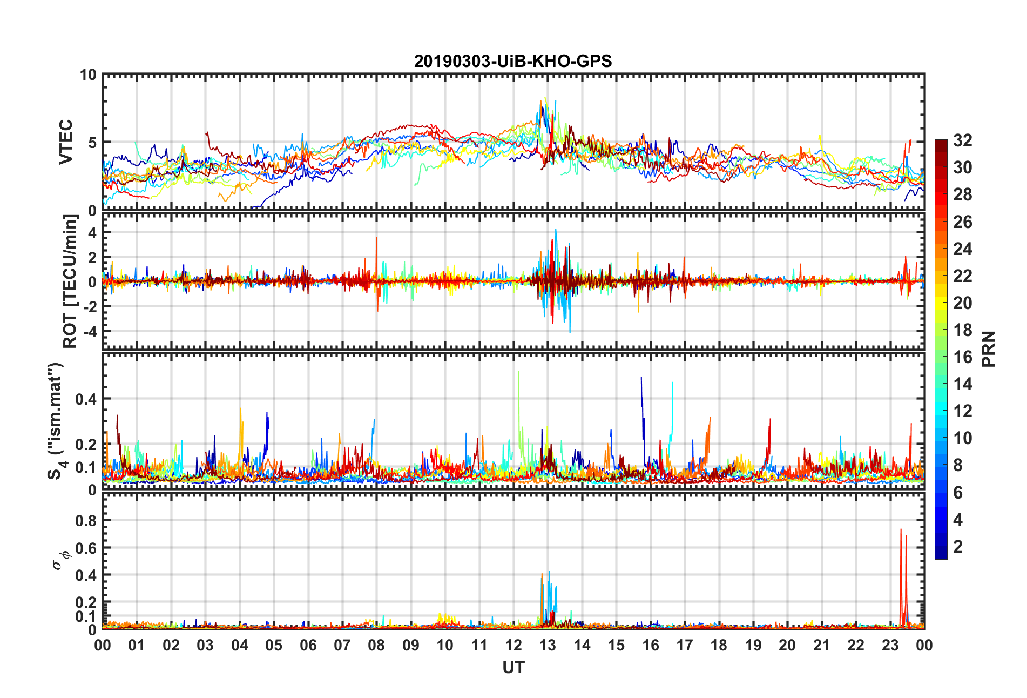Click x-axis hour label 23
Viewport: 1027px width, 698px height.
pyautogui.click(x=890, y=645)
